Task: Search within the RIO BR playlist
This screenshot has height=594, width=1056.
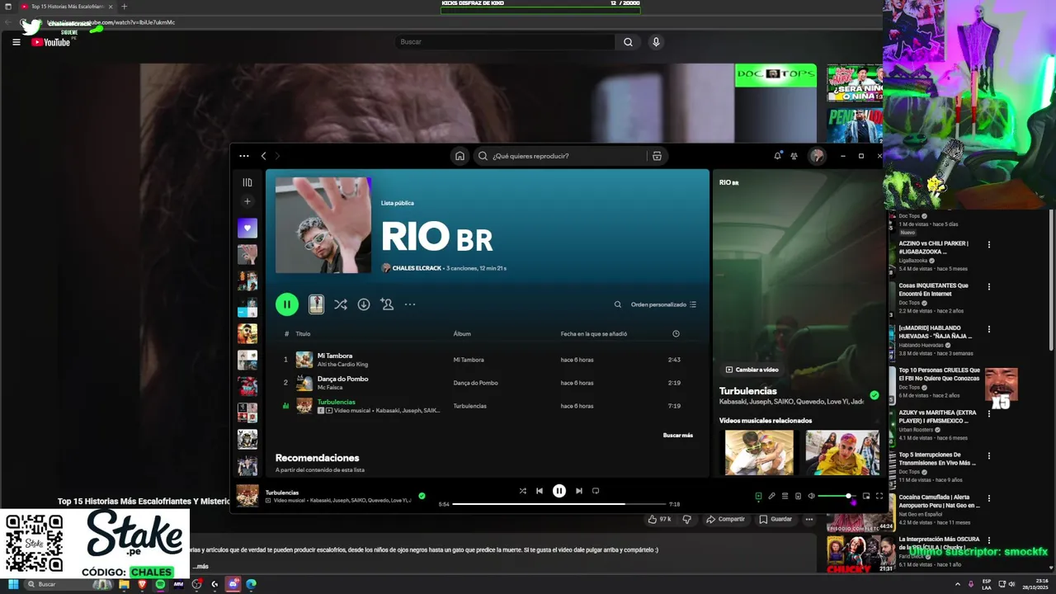Action: 618,304
